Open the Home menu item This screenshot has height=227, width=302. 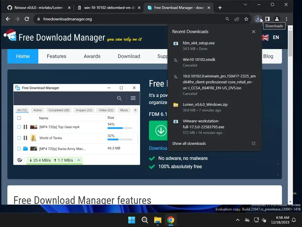23,56
